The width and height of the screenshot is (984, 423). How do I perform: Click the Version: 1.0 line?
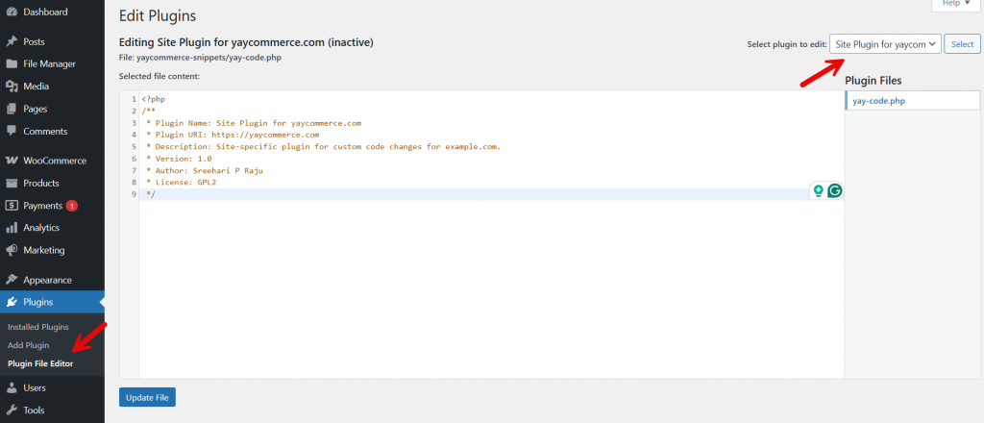pos(179,159)
